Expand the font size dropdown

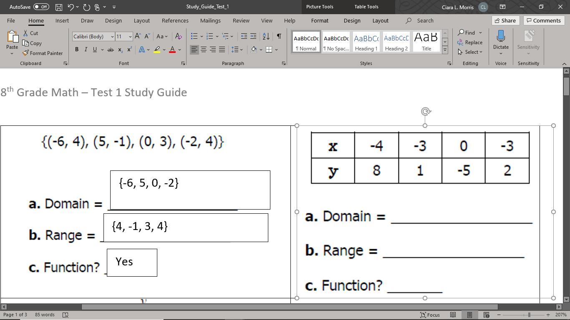click(130, 37)
